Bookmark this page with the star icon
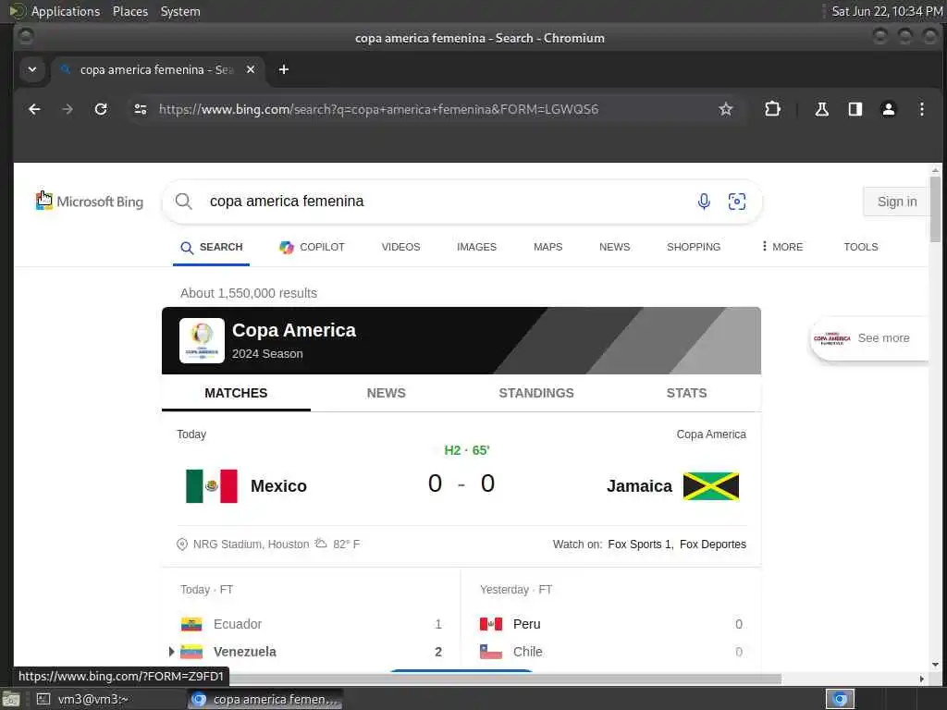 [x=725, y=109]
